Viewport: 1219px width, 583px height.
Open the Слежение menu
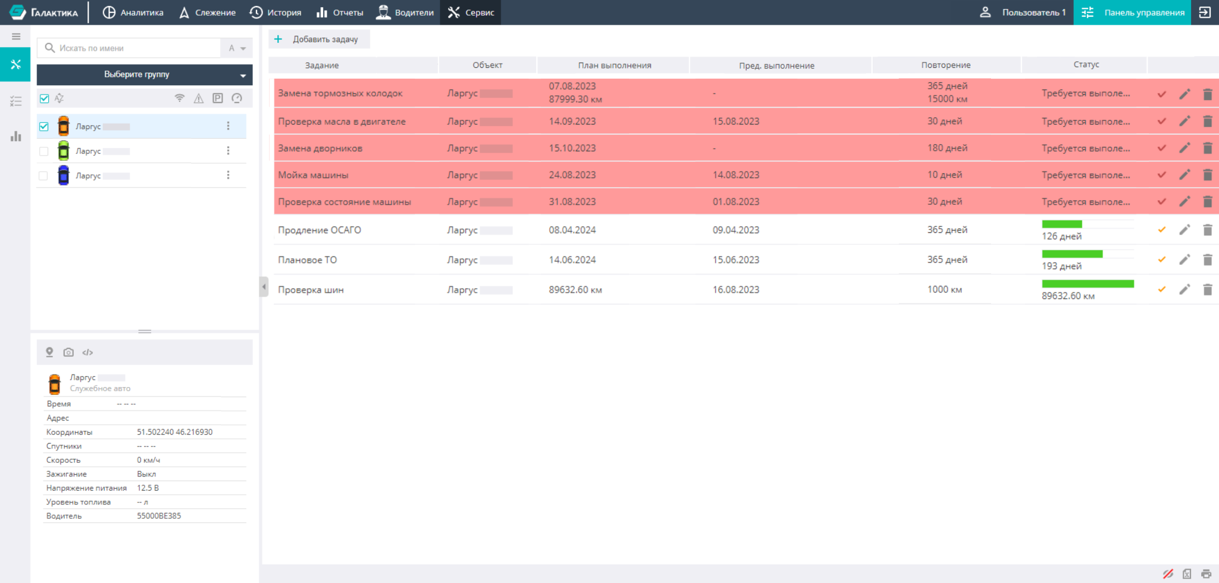pyautogui.click(x=207, y=13)
